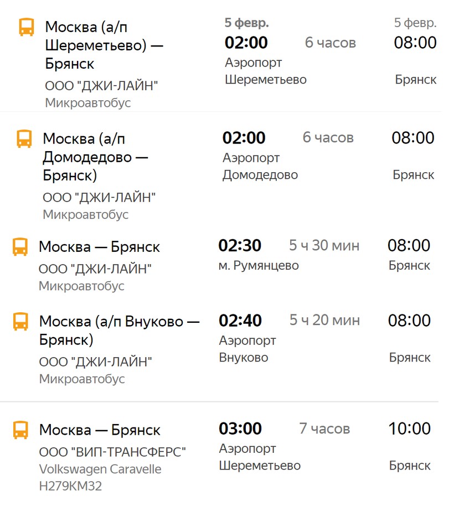Select the 02:00 departure from Аэропорт Шереметьево
The height and width of the screenshot is (511, 454).
(x=246, y=43)
